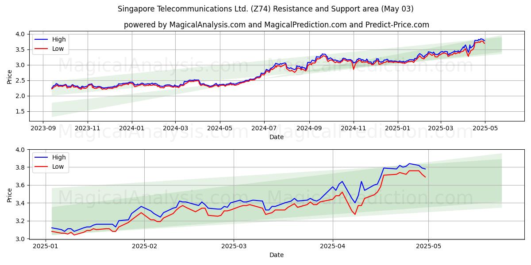This screenshot has height=265, width=531.
Task: Click the '2025-02' label on bottom chart
Action: tap(145, 246)
